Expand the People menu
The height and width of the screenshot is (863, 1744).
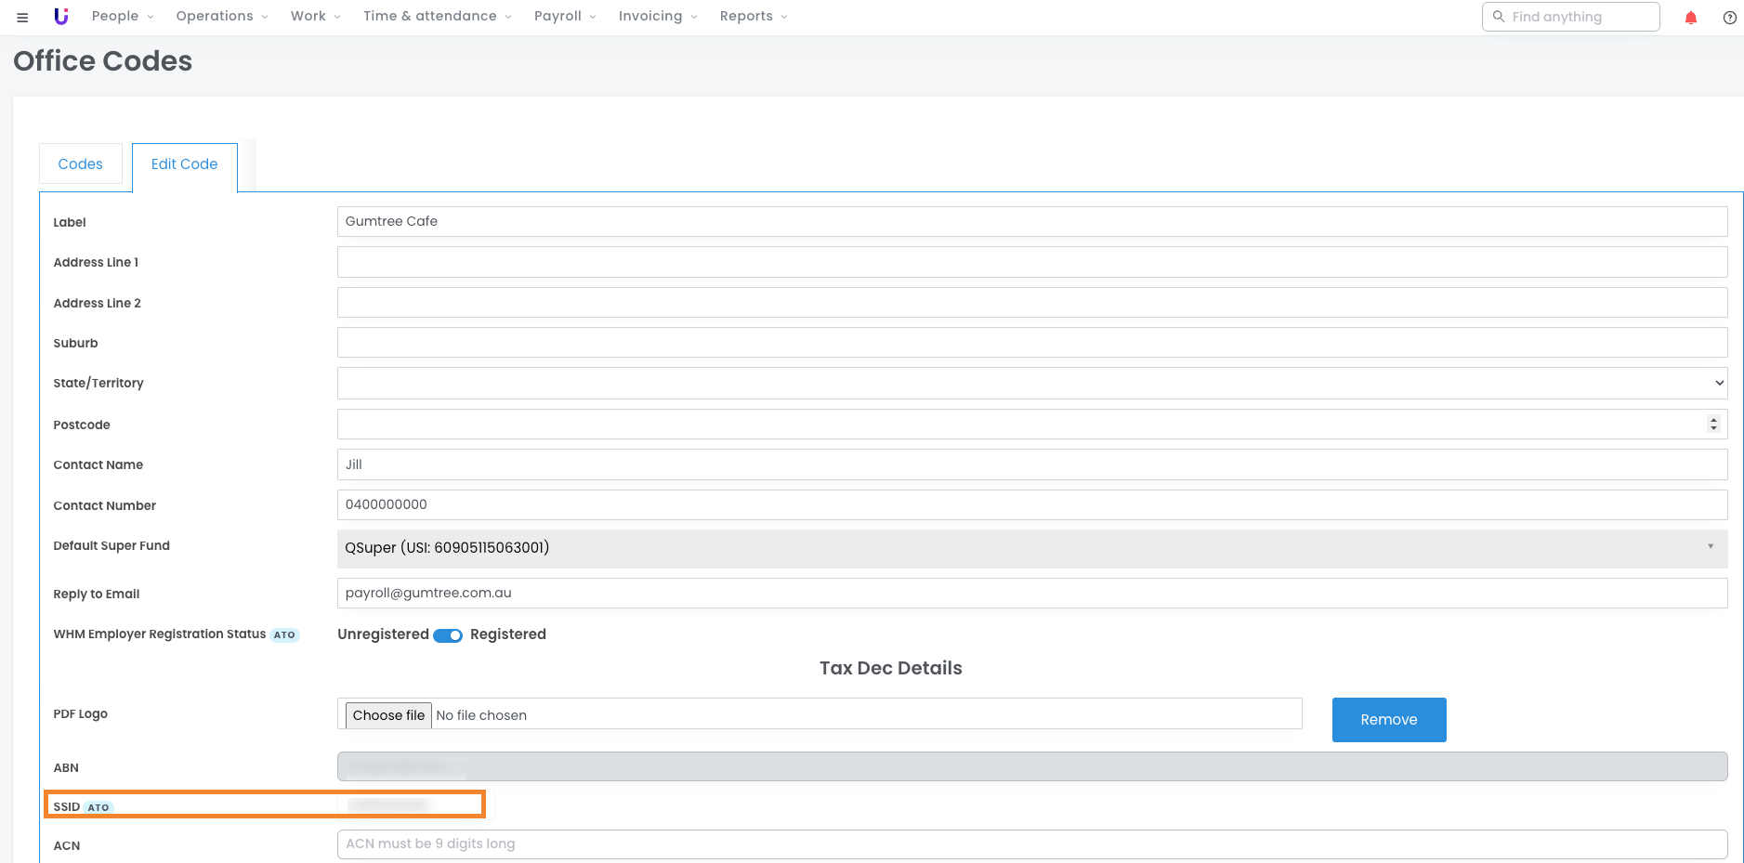pos(123,17)
